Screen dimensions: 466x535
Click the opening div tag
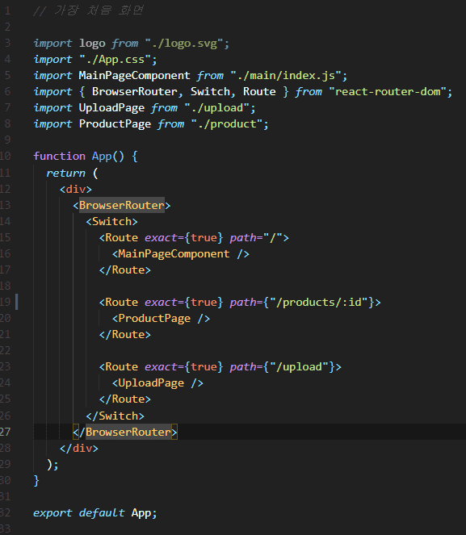pos(76,189)
